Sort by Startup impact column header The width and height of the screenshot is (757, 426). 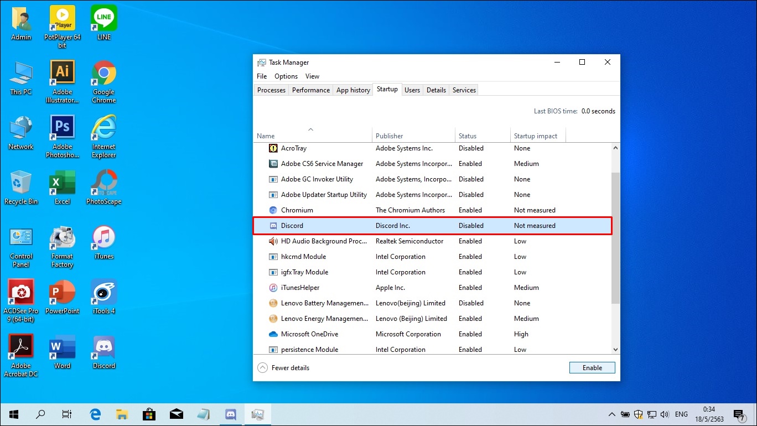pos(538,136)
